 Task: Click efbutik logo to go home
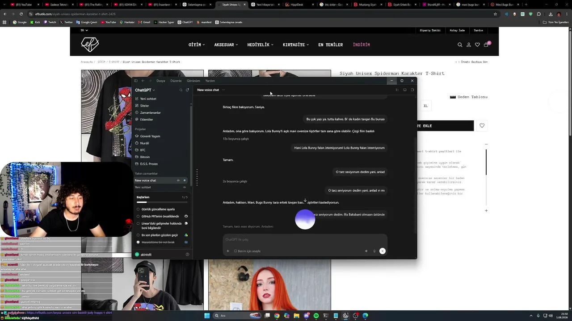click(90, 45)
